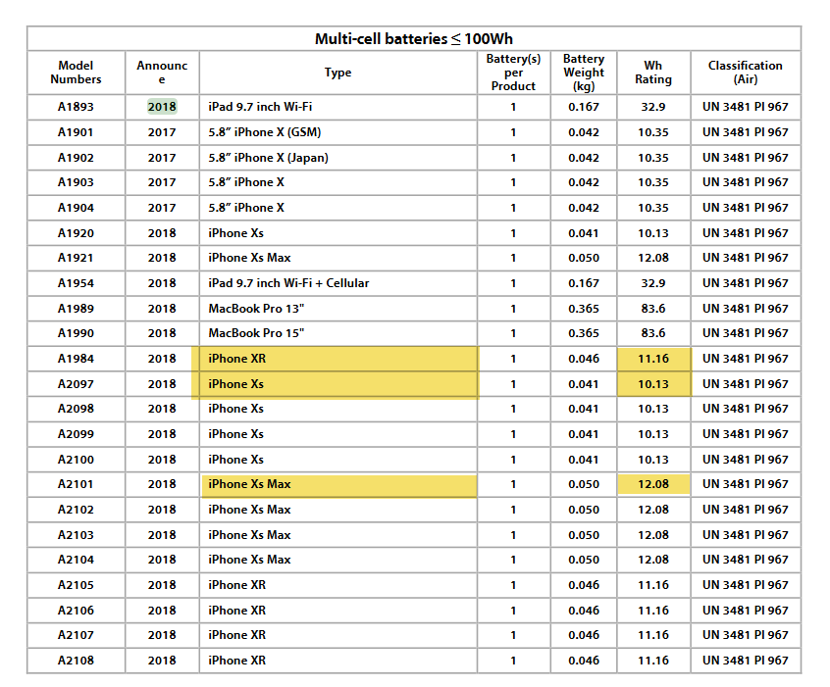This screenshot has width=830, height=687.
Task: Click 'MacBook Pro 13"' type cell
Action: (256, 309)
